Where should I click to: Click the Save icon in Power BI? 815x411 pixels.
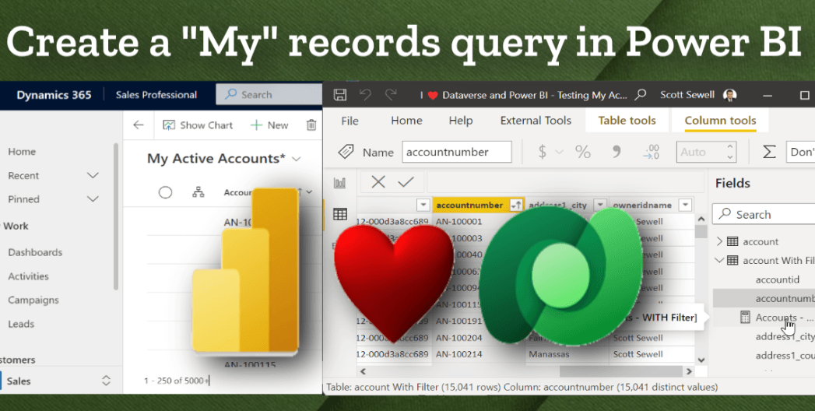(x=340, y=94)
